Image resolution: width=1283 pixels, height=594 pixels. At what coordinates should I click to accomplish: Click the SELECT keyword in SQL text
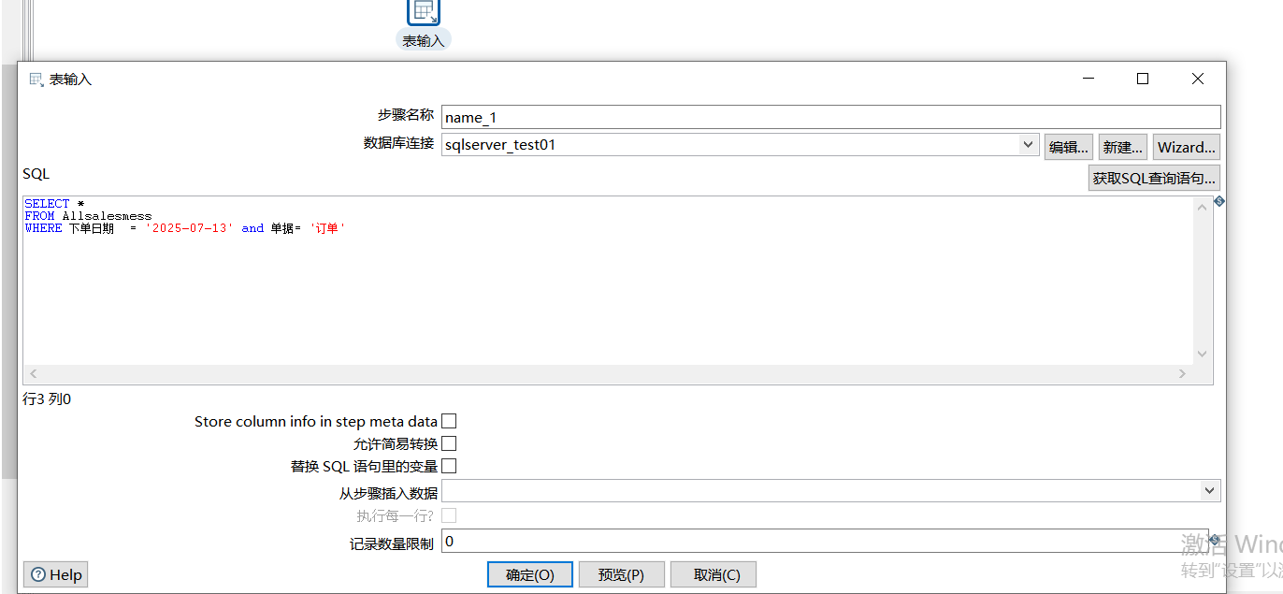point(47,204)
